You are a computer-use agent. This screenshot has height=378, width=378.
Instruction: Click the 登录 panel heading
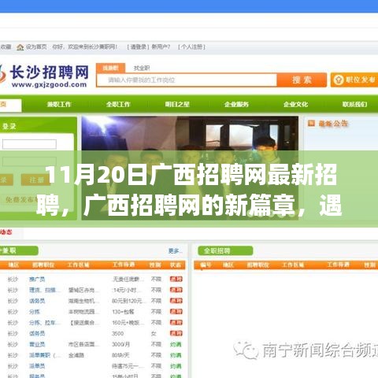[x=9, y=127]
